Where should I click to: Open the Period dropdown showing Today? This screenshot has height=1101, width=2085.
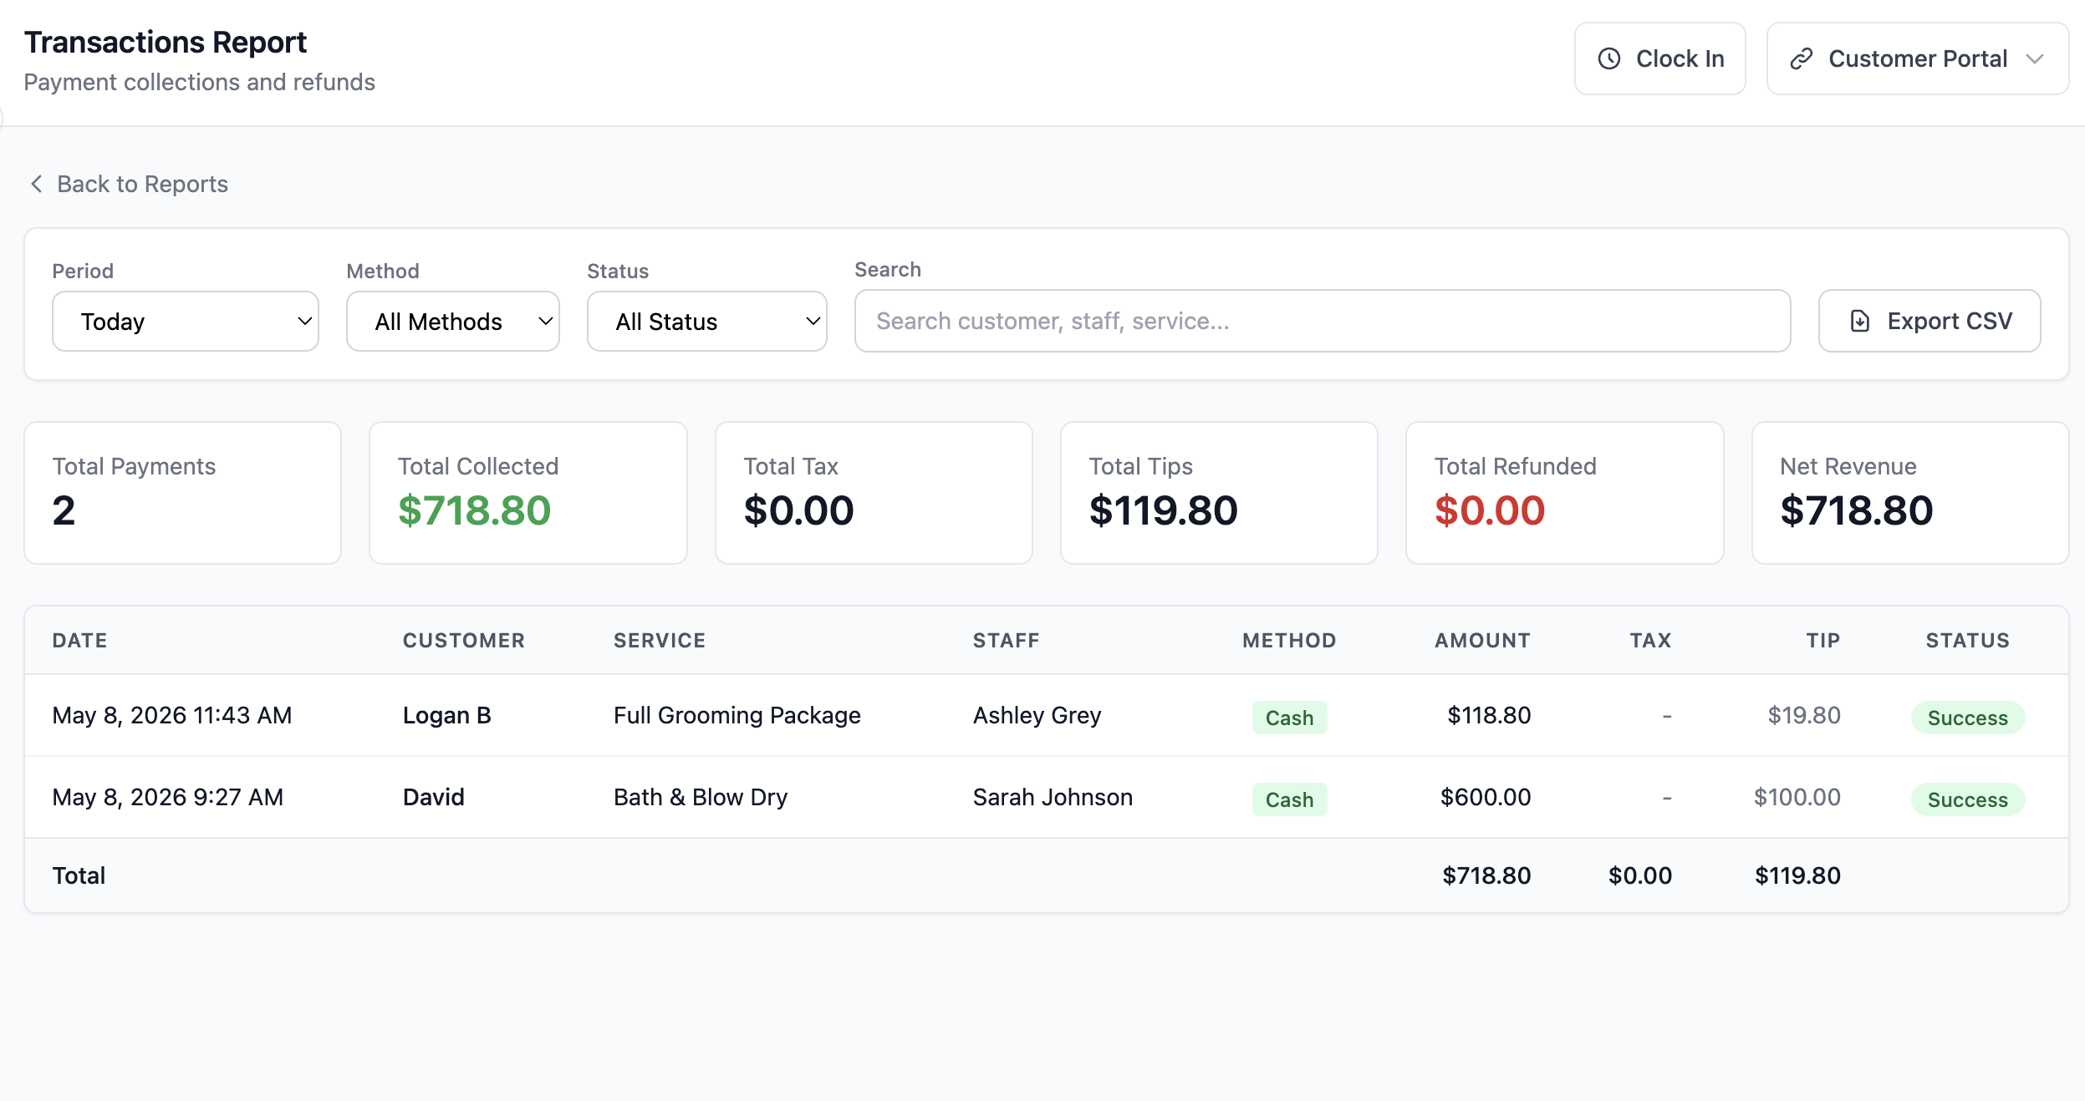pos(185,322)
